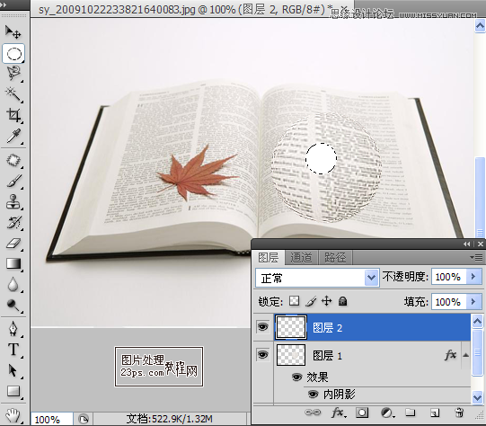
Task: Switch to the 图层 tab
Action: click(269, 257)
